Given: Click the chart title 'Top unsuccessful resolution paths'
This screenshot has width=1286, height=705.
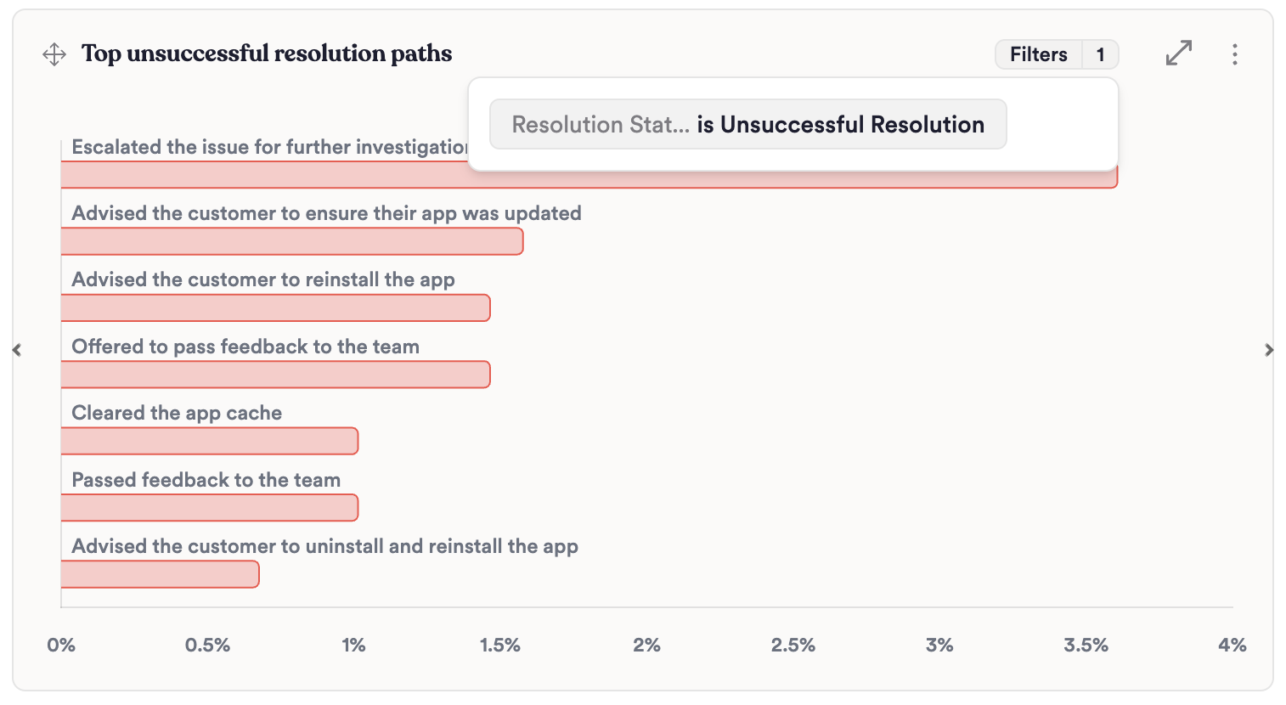Looking at the screenshot, I should pyautogui.click(x=267, y=54).
